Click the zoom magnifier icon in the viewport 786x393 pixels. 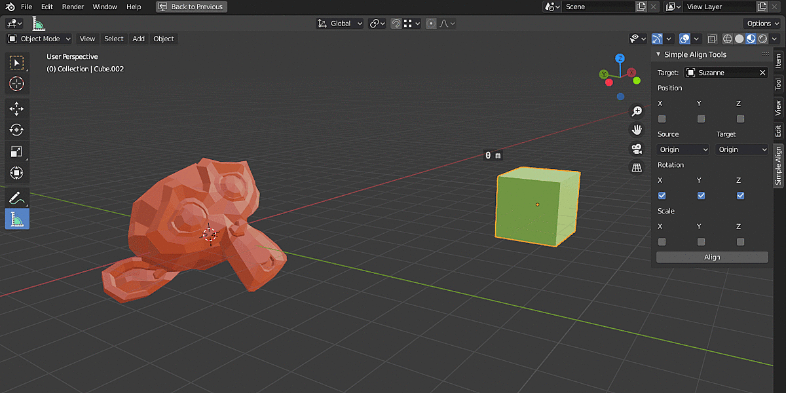[637, 111]
